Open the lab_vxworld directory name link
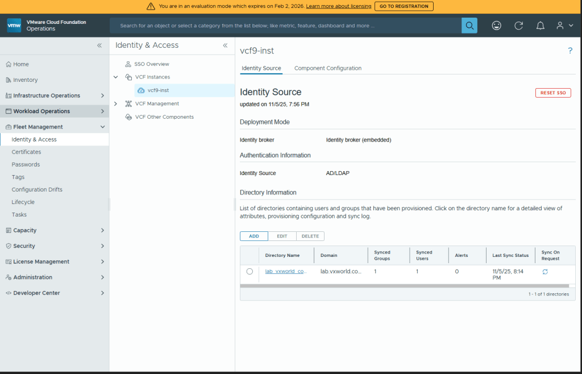 pos(285,271)
